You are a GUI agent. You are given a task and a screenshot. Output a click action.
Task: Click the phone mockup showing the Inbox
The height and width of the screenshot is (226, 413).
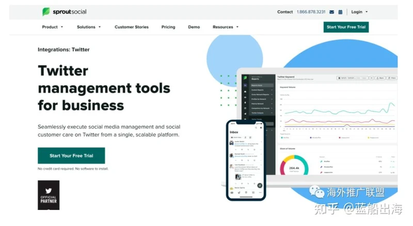coord(246,160)
